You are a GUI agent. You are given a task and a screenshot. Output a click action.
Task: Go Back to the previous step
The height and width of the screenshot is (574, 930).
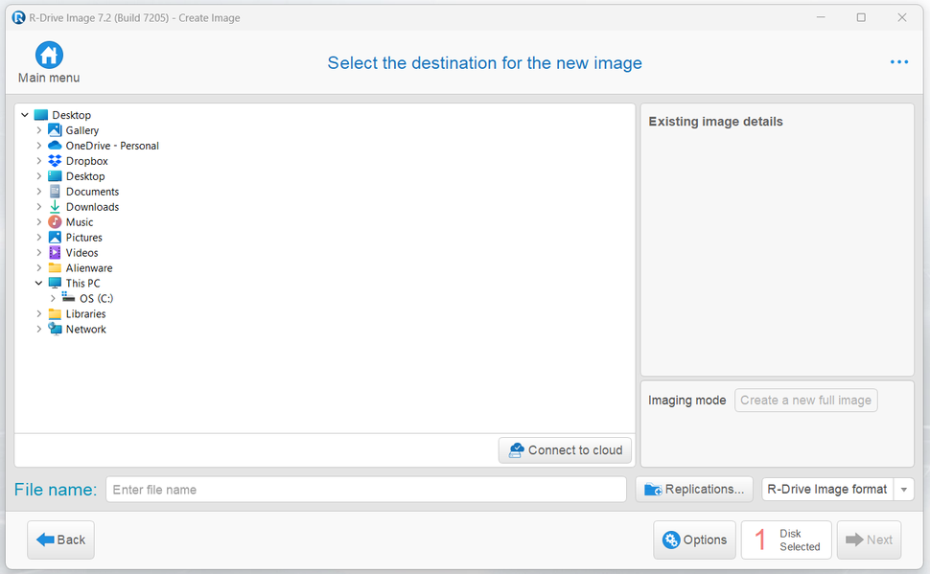pyautogui.click(x=60, y=540)
